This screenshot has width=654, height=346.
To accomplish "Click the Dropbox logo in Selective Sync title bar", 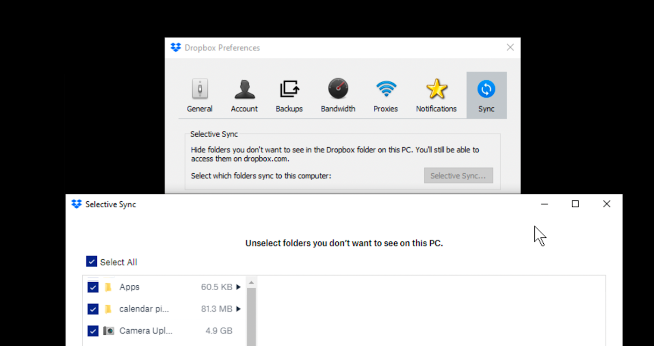I will coord(77,204).
